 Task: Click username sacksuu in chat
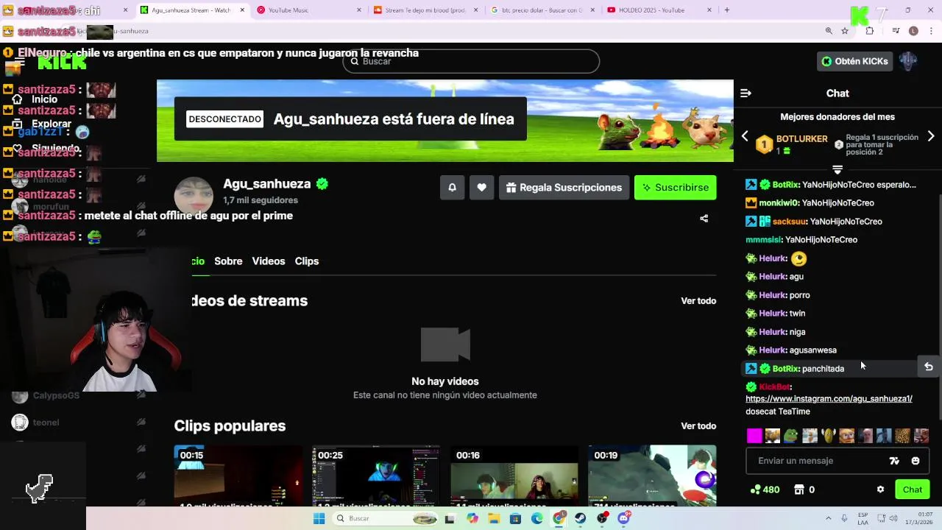click(x=789, y=222)
